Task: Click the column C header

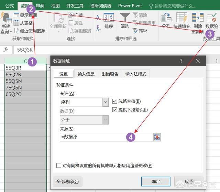Action: coord(25,61)
